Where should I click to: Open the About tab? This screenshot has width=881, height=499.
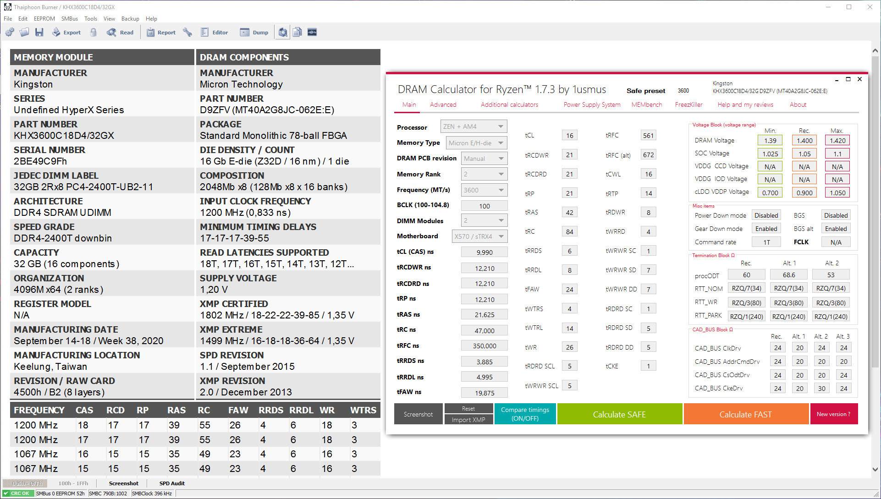[x=798, y=104]
